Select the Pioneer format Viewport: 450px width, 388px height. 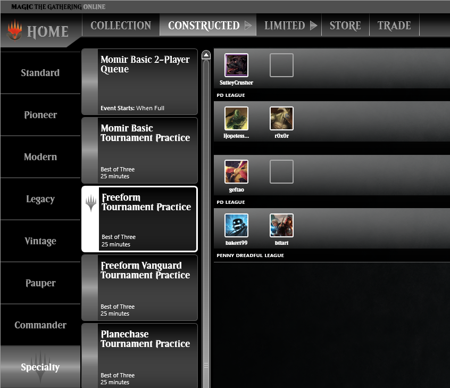pos(40,115)
